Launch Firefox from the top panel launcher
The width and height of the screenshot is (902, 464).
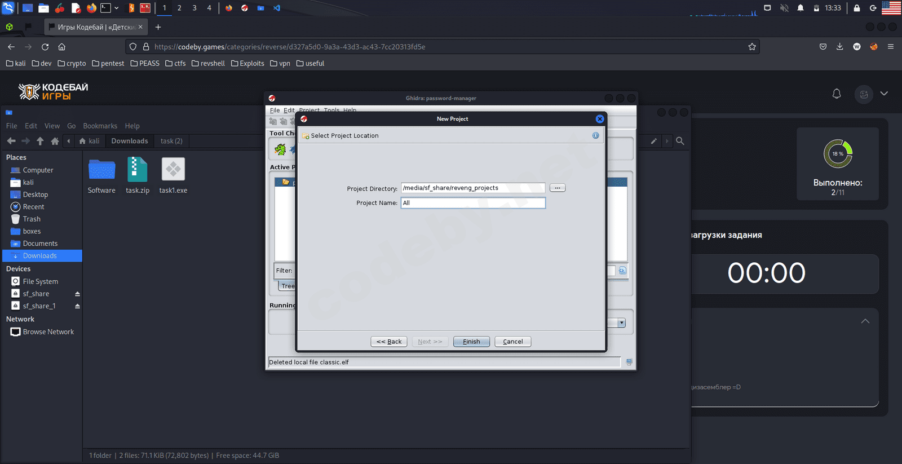click(x=91, y=8)
